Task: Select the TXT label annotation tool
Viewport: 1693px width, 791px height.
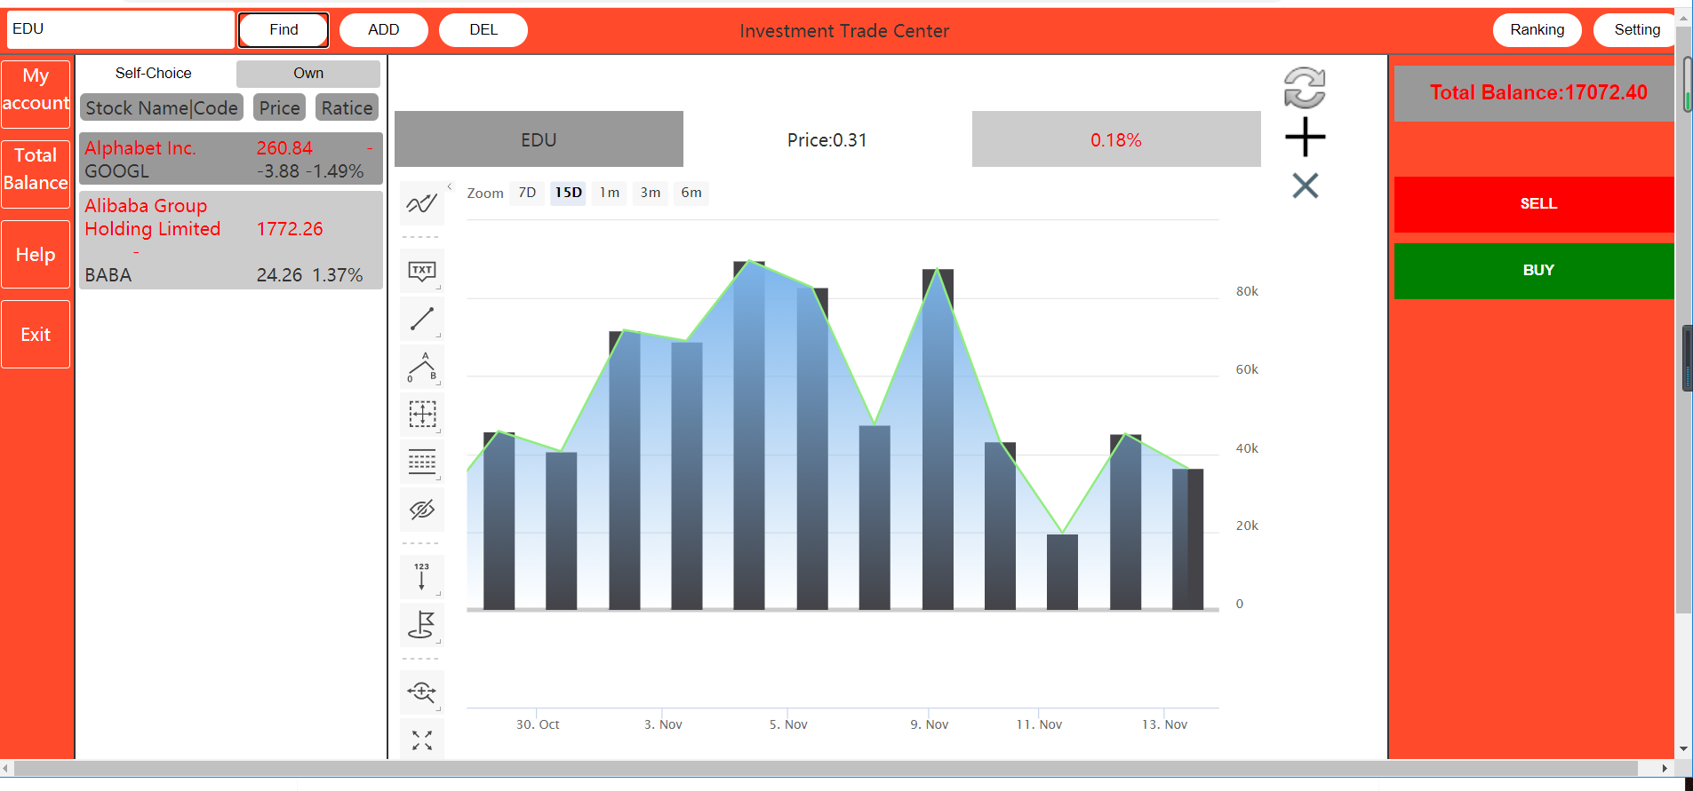Action: point(422,270)
